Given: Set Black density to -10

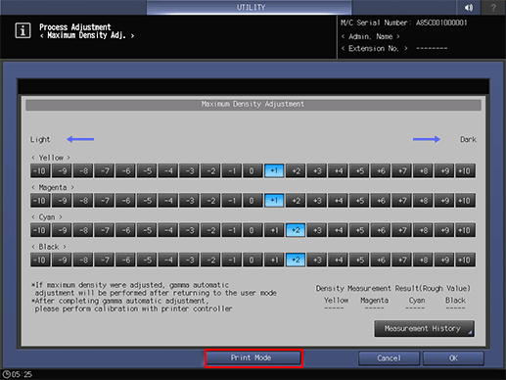Looking at the screenshot, I should point(40,260).
